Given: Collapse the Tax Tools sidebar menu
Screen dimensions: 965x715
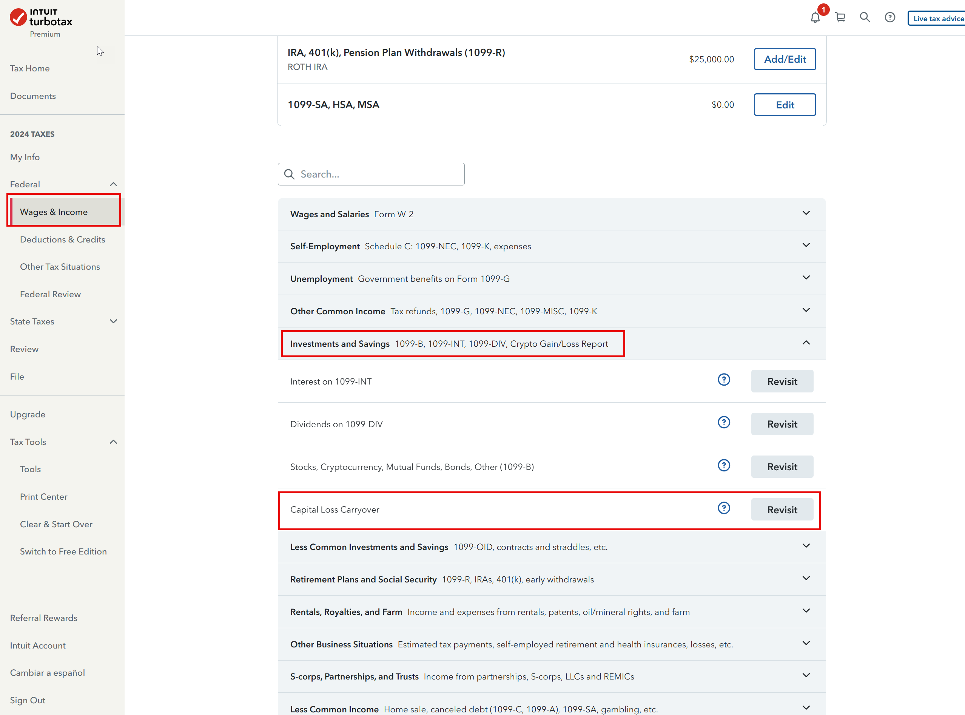Looking at the screenshot, I should click(x=113, y=442).
